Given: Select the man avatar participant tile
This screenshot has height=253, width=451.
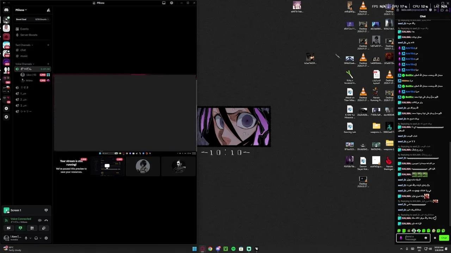Looking at the screenshot, I should coord(179,166).
